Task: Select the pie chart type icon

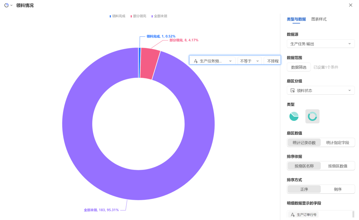Action: point(294,116)
